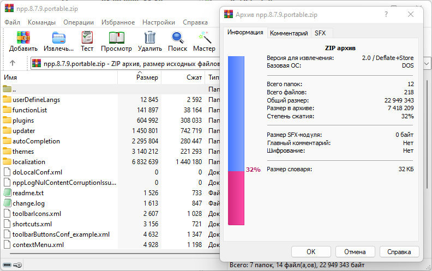Click the key password icon in status bar
The height and width of the screenshot is (271, 432).
tap(17, 265)
